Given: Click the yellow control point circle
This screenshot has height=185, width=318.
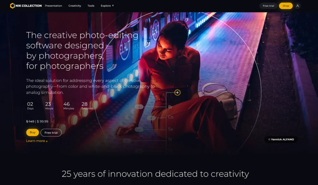Looking at the screenshot, I should click(x=177, y=92).
